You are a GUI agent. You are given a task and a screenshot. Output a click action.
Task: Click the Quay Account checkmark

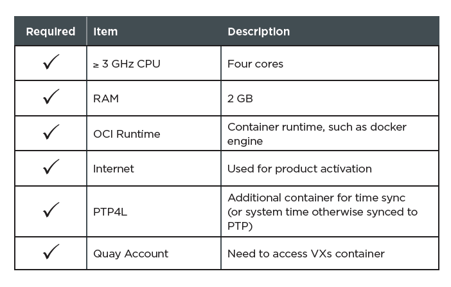point(51,251)
